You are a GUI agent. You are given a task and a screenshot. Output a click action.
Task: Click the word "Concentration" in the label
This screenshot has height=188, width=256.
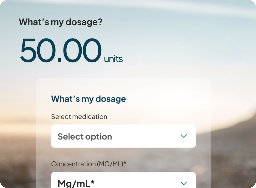pyautogui.click(x=73, y=164)
